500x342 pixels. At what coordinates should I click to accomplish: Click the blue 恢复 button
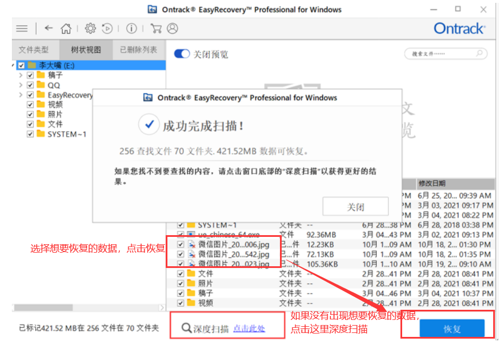tap(452, 328)
